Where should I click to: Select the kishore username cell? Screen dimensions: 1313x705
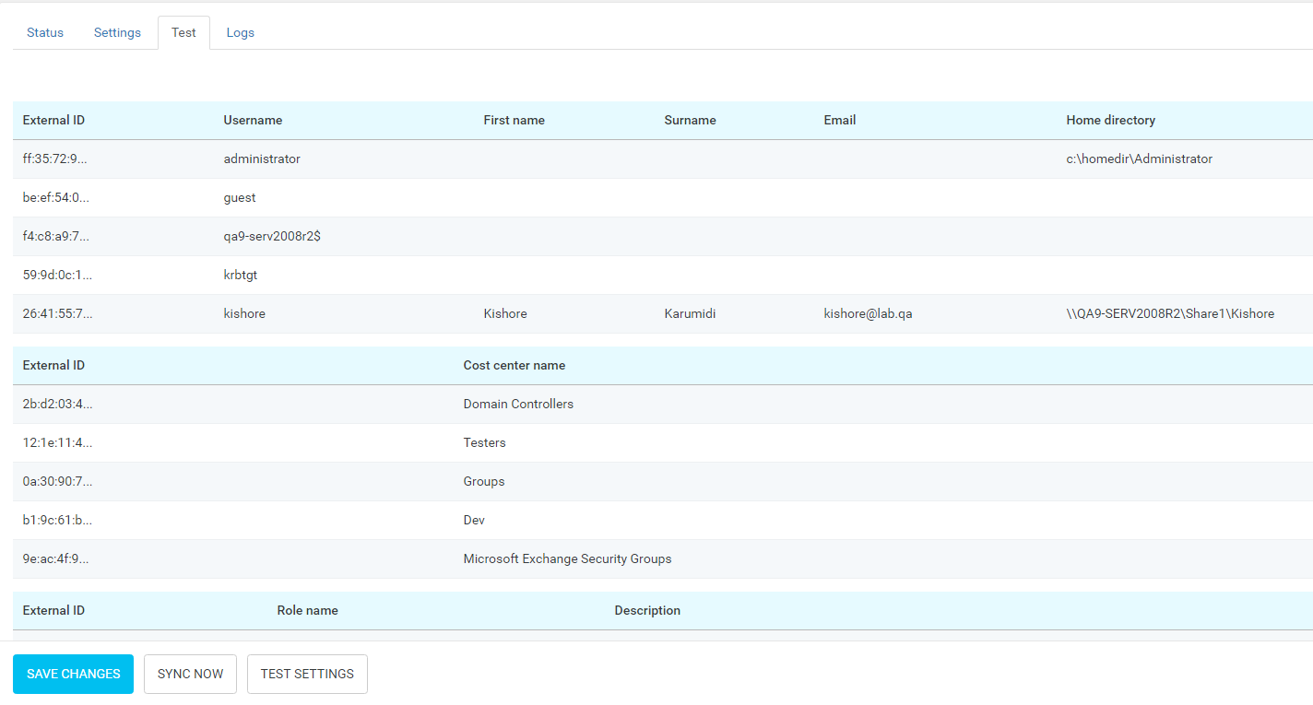244,313
